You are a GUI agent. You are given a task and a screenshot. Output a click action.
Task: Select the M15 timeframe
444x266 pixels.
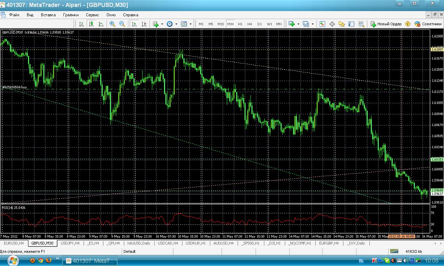(x=221, y=24)
